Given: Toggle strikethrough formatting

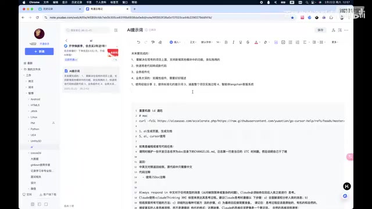Looking at the screenshot, I should coord(248,42).
